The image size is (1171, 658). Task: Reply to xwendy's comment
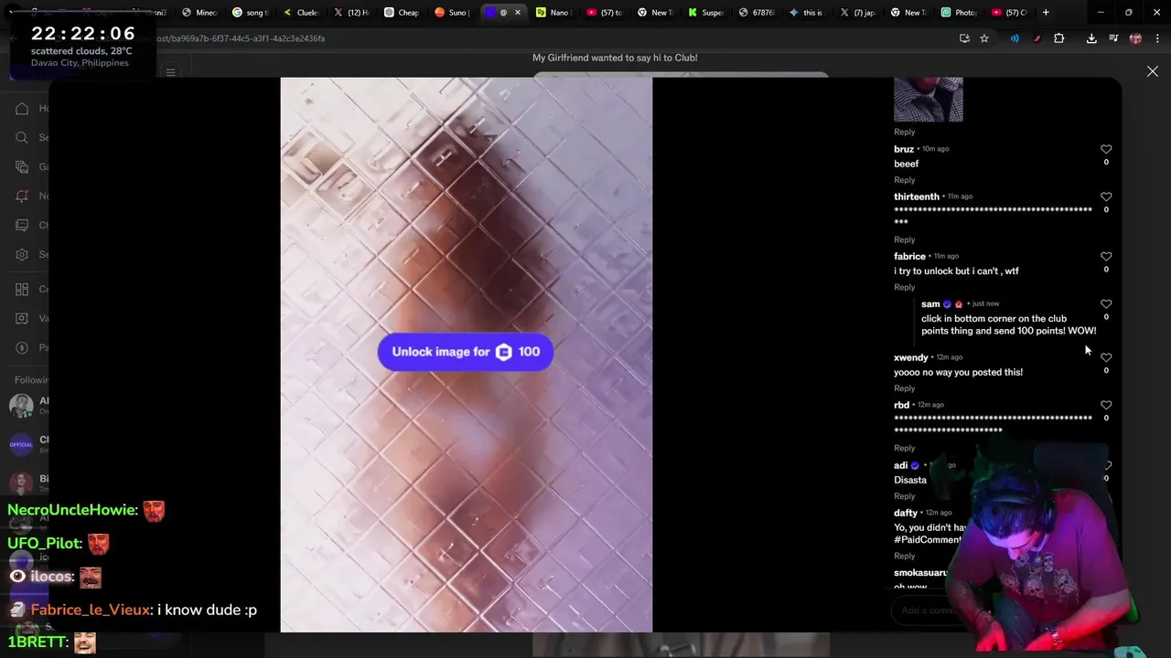(904, 388)
